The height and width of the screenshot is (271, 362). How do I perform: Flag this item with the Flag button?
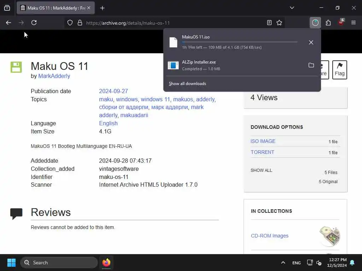pyautogui.click(x=340, y=70)
